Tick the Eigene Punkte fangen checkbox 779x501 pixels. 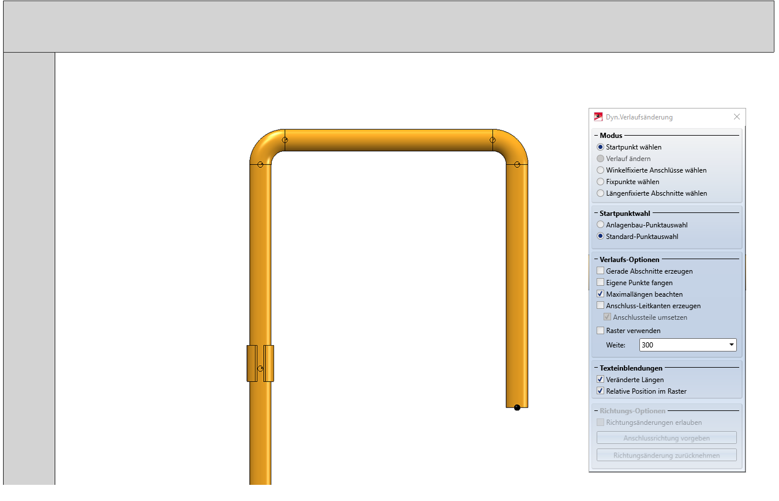601,283
